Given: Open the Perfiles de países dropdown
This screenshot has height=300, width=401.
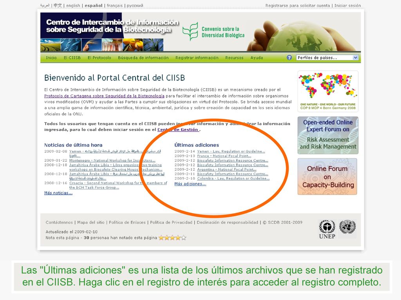Looking at the screenshot, I should 327,58.
